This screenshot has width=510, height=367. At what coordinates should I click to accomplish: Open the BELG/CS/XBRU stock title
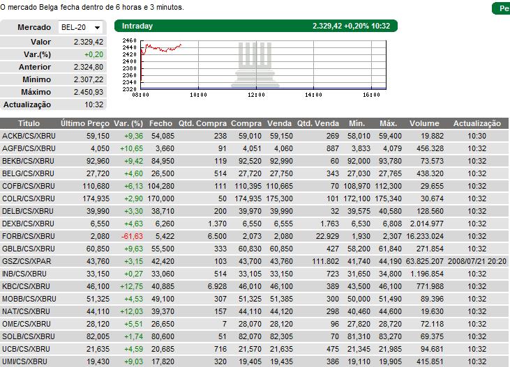[x=28, y=173]
